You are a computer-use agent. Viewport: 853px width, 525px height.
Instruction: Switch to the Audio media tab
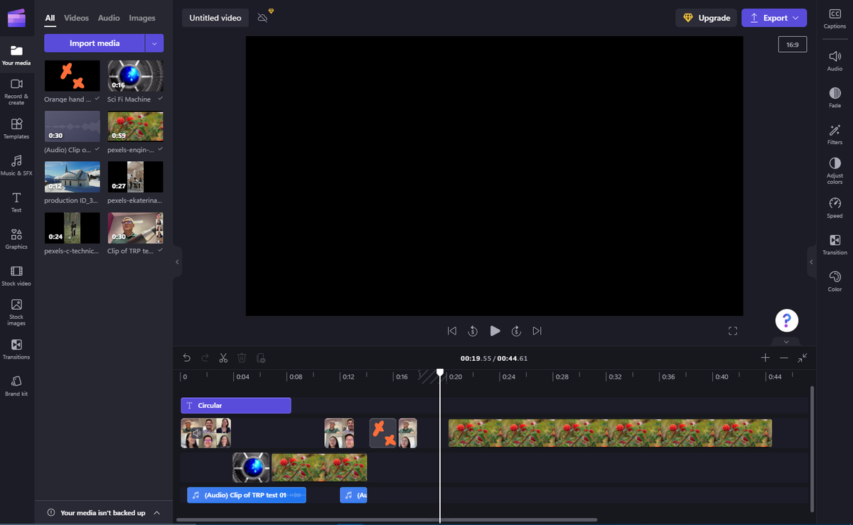109,18
